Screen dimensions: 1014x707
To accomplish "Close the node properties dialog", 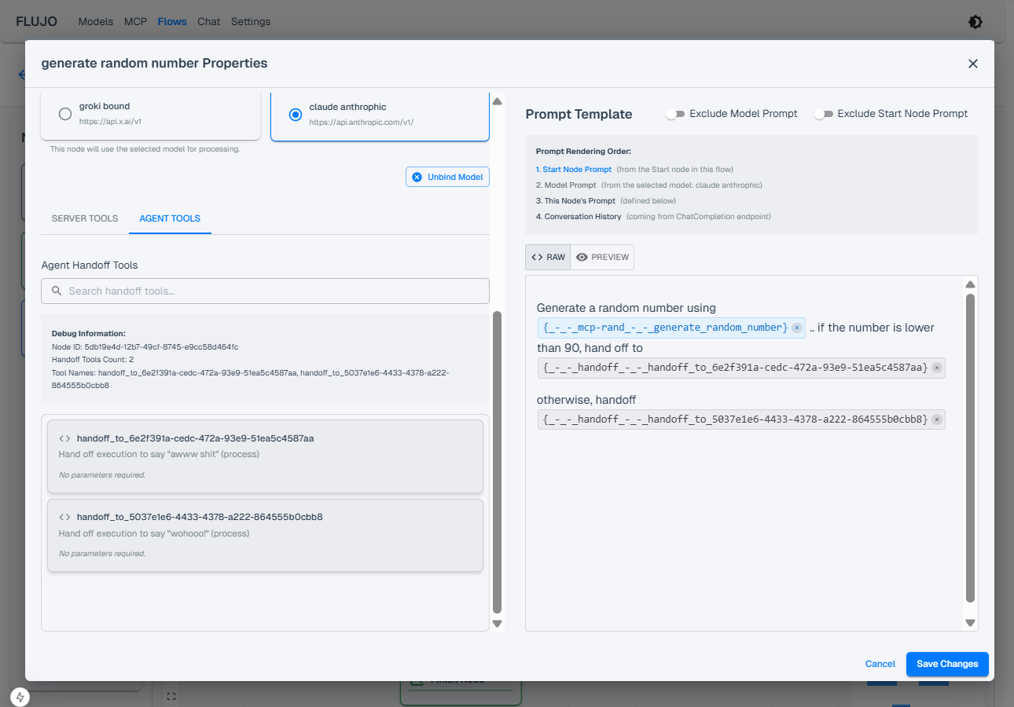I will [x=972, y=64].
